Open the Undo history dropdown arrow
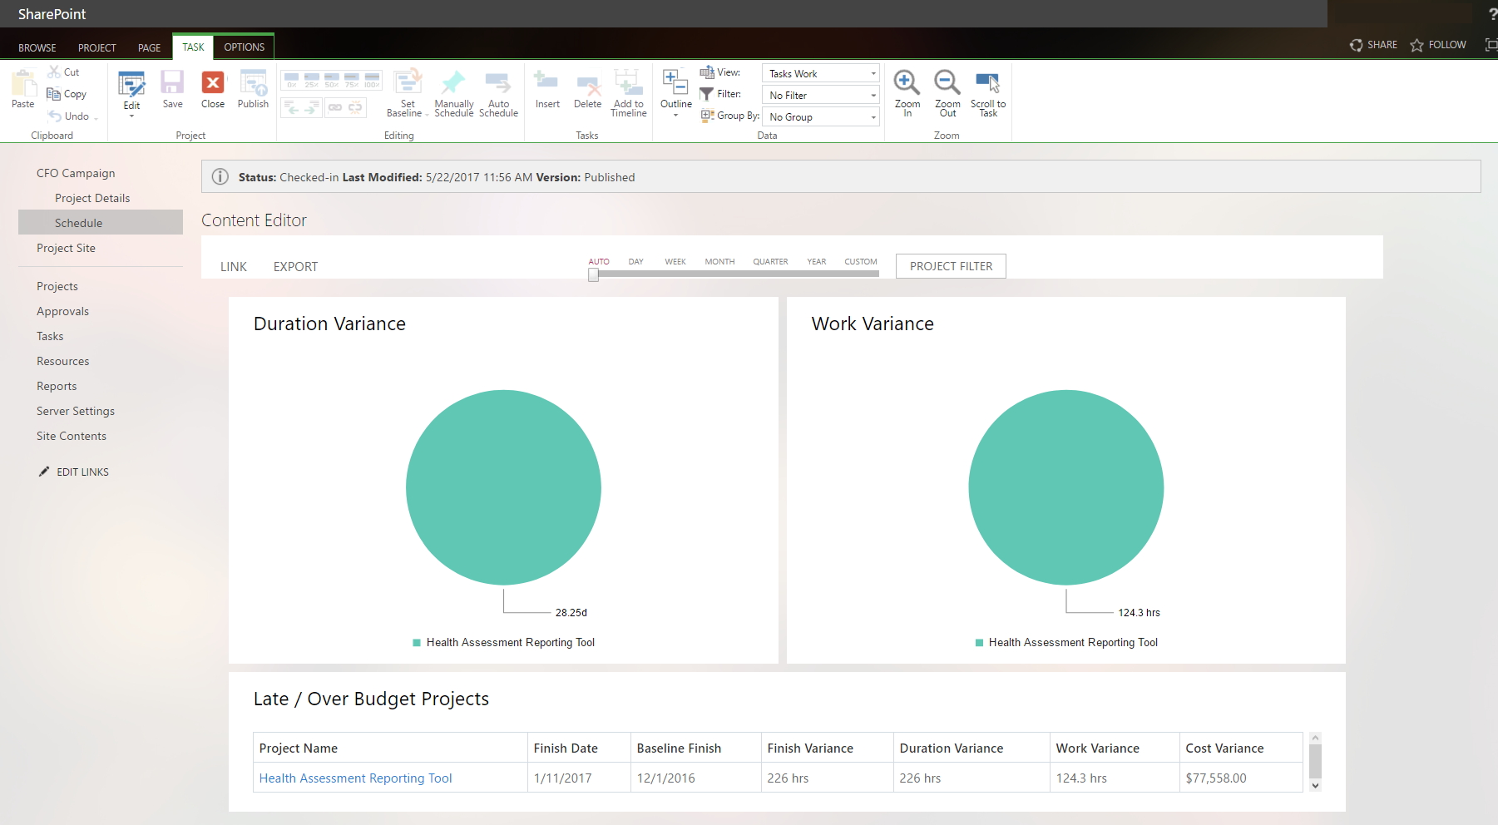Image resolution: width=1498 pixels, height=825 pixels. click(96, 117)
